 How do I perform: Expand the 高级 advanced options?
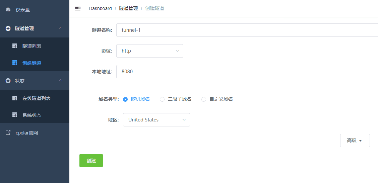point(355,141)
